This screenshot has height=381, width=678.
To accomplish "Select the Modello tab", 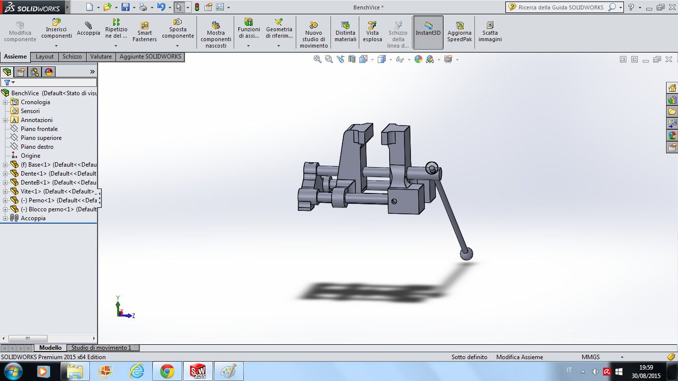I will pyautogui.click(x=51, y=348).
